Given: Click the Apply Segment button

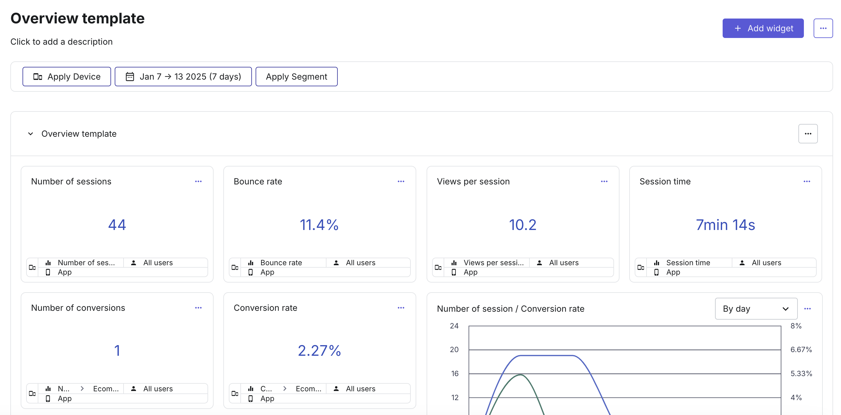Looking at the screenshot, I should pyautogui.click(x=296, y=76).
